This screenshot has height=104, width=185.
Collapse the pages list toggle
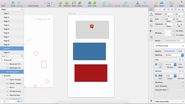pyautogui.click(x=22, y=56)
